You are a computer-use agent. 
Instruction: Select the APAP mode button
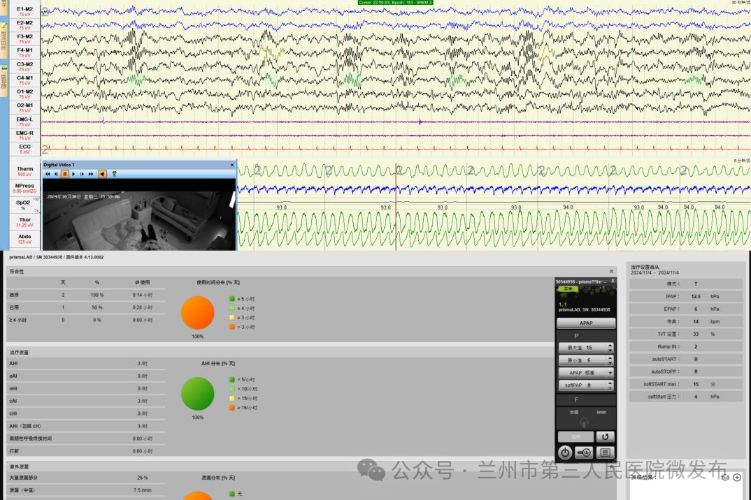pyautogui.click(x=586, y=323)
